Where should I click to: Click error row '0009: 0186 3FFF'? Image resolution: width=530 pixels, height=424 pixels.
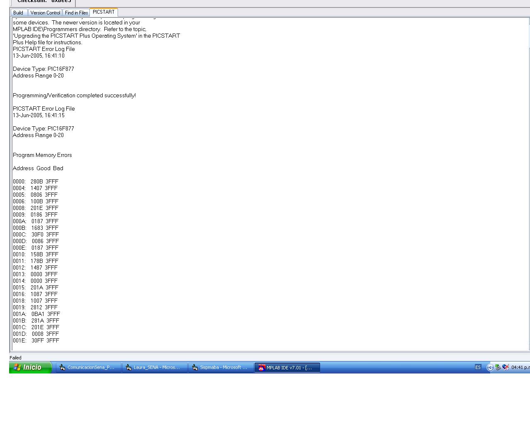click(x=35, y=214)
